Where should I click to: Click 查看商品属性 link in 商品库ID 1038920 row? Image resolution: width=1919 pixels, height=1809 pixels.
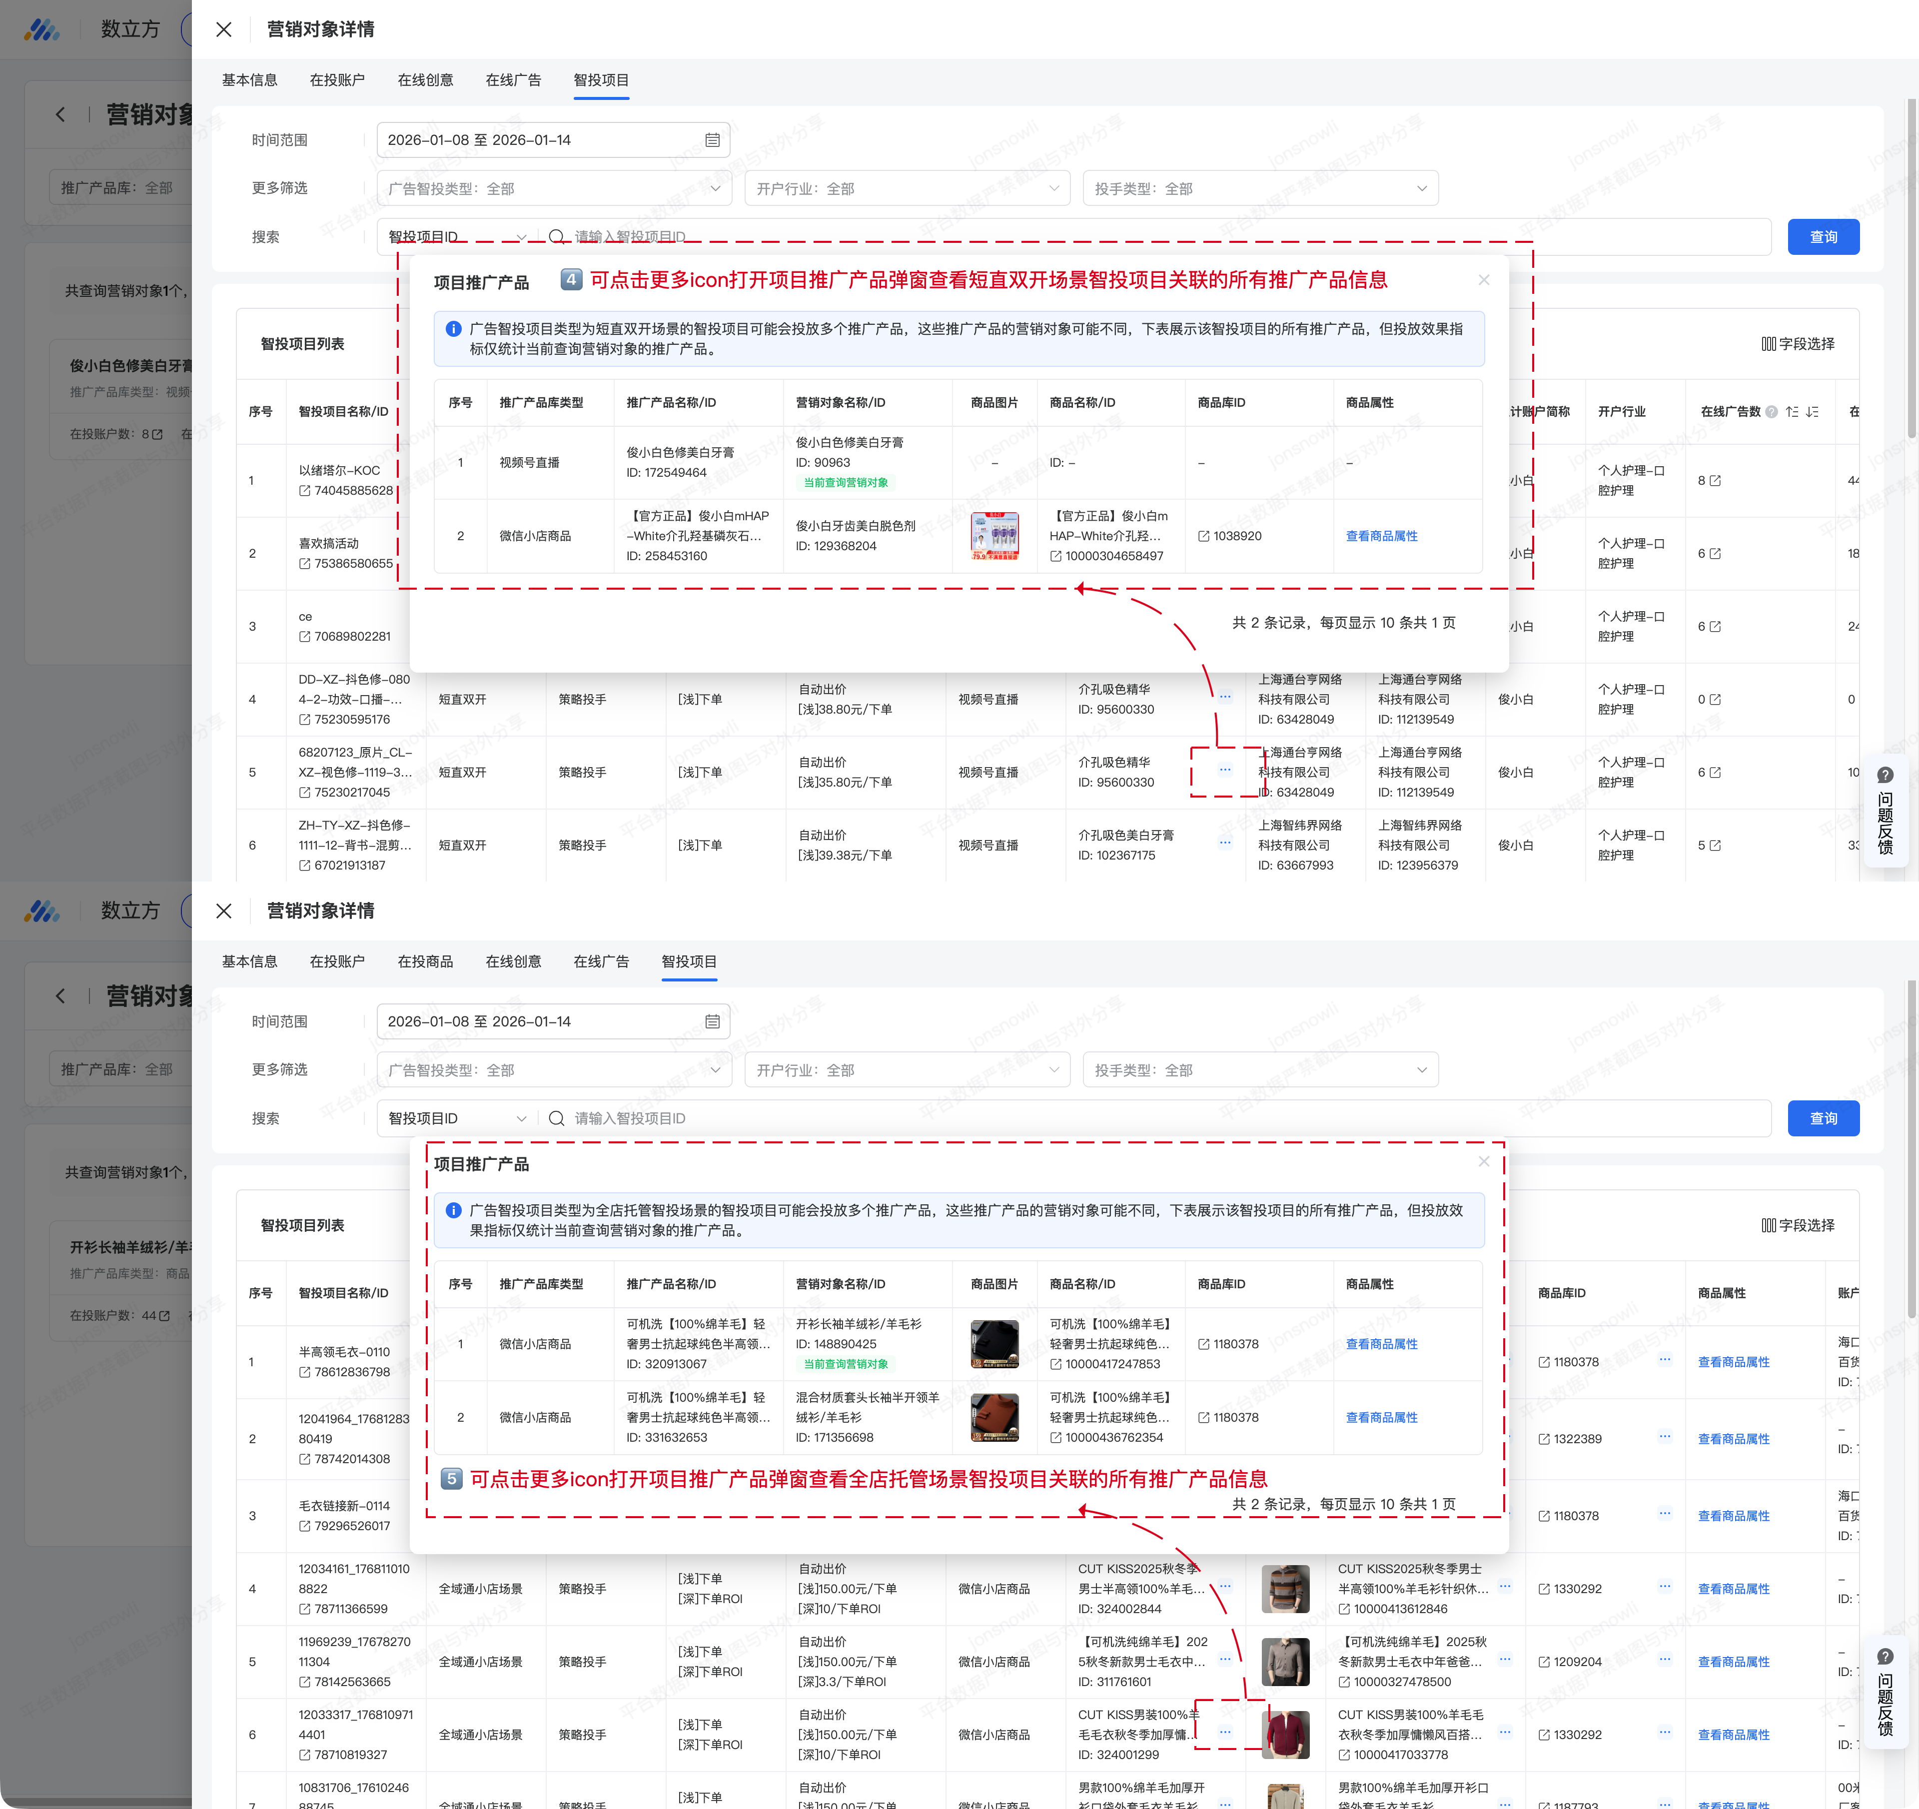tap(1381, 537)
